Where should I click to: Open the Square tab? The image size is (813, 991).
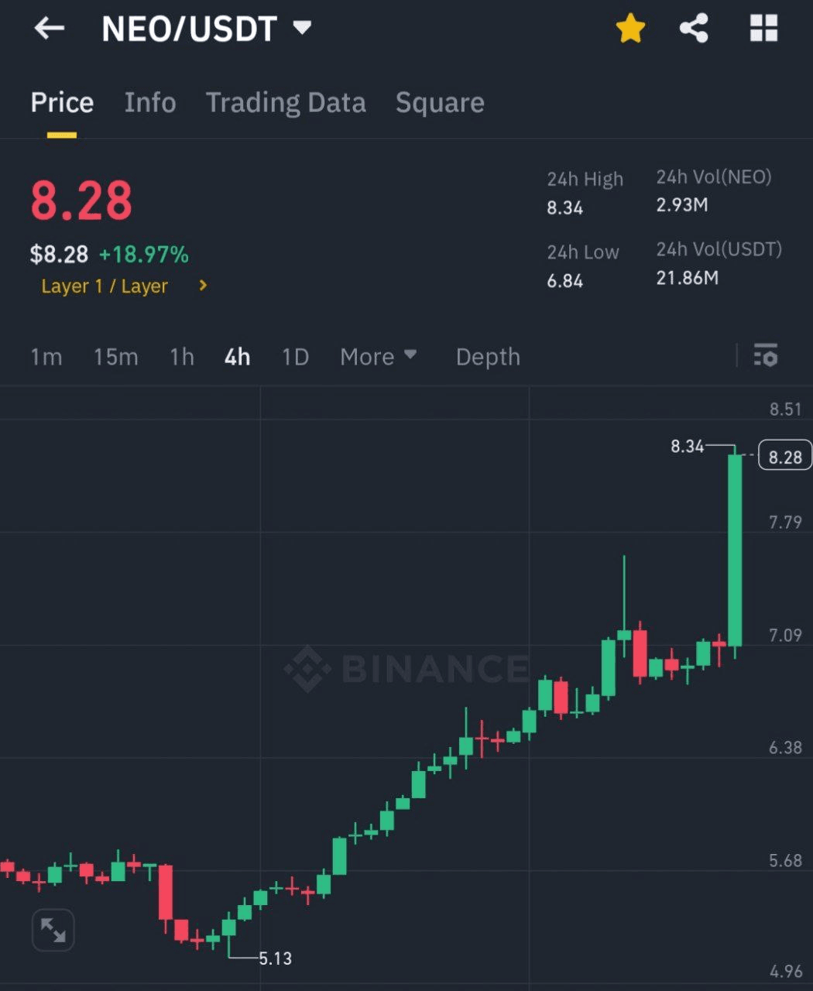(440, 103)
